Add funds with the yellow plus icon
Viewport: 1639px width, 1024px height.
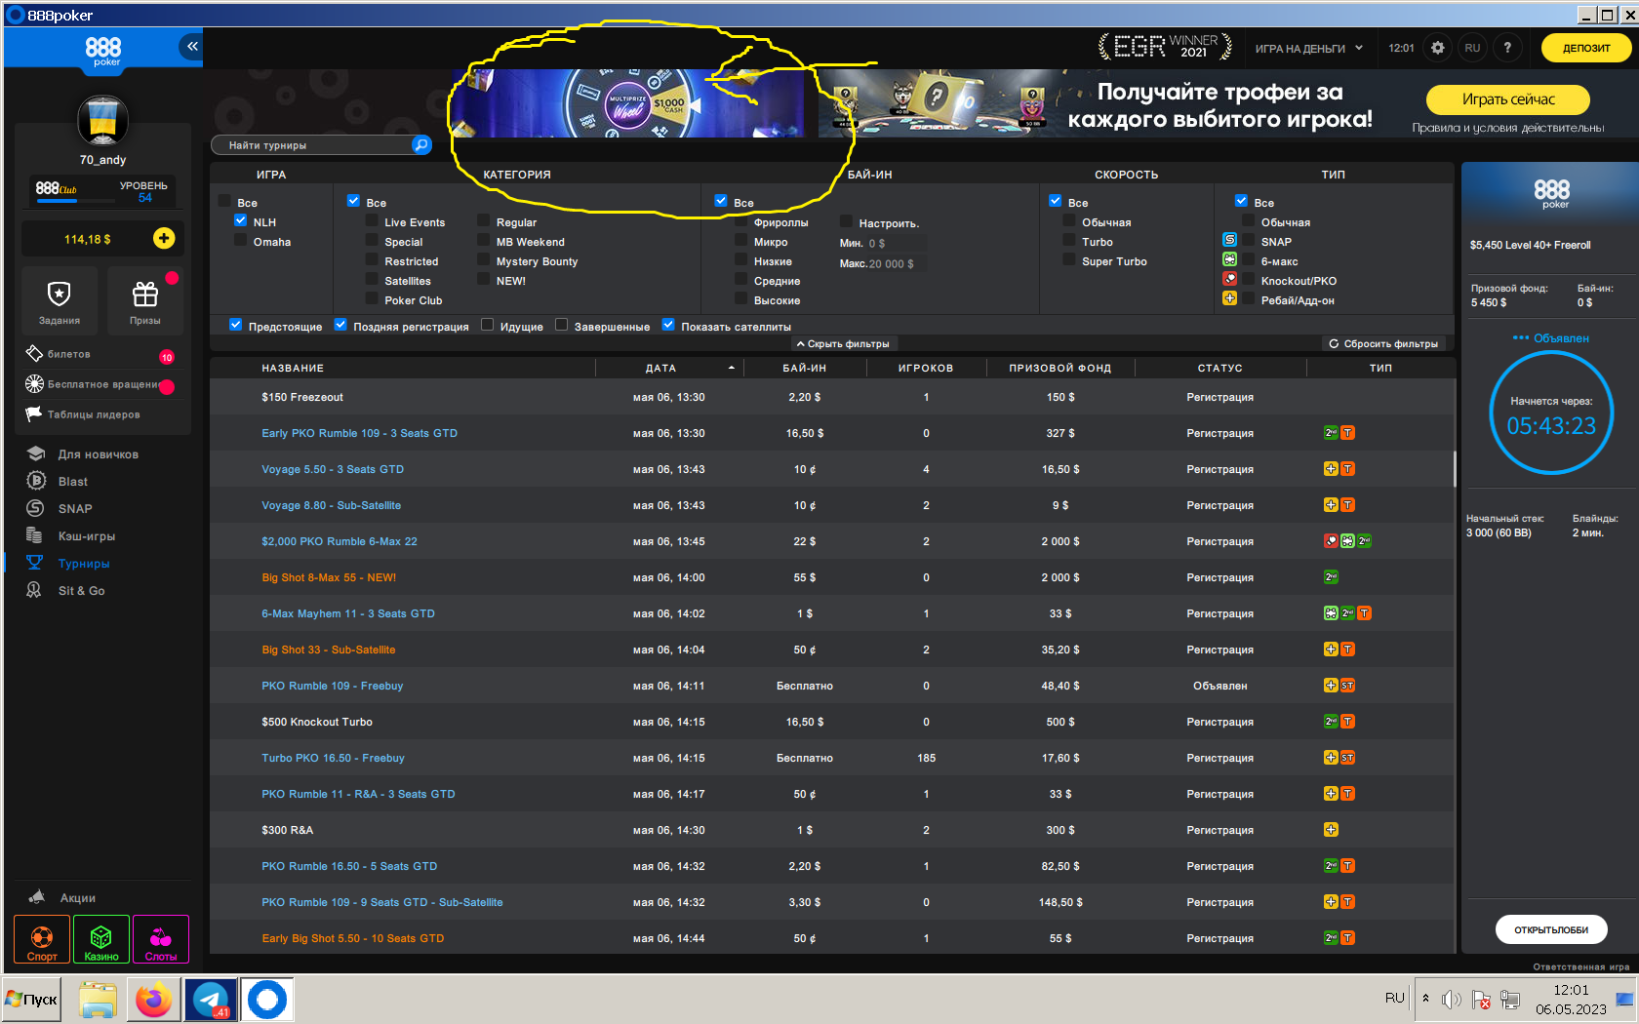tap(164, 238)
